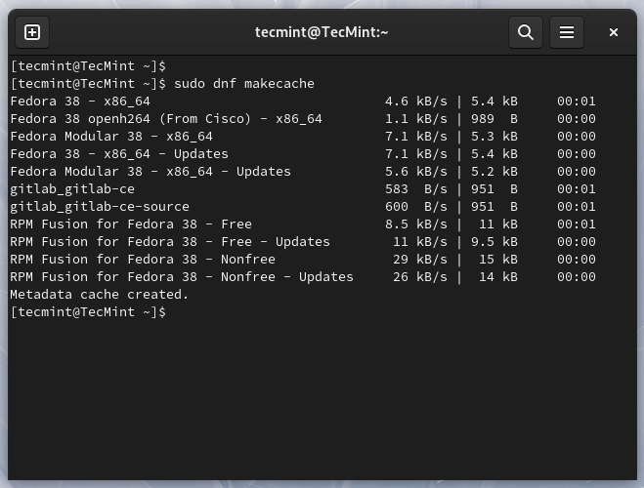The height and width of the screenshot is (488, 644).
Task: Click the 'gitlab_gitlab-ce-source' repository name
Action: tap(100, 206)
